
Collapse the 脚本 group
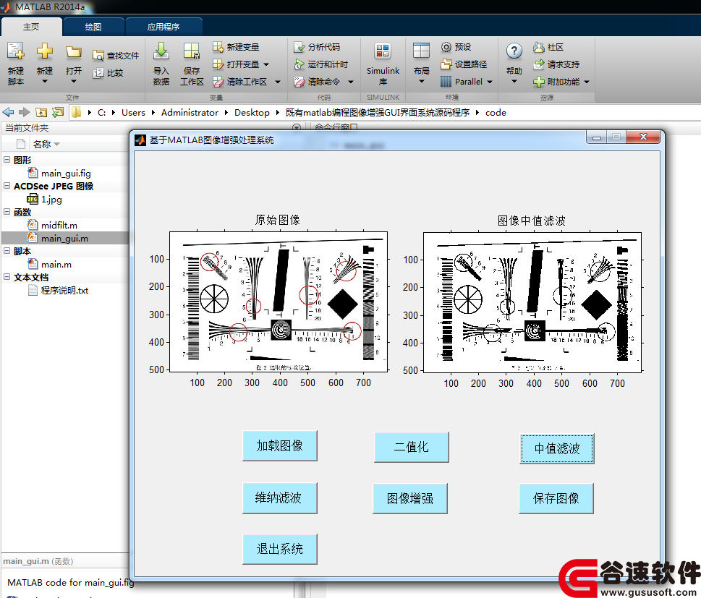pyautogui.click(x=7, y=251)
